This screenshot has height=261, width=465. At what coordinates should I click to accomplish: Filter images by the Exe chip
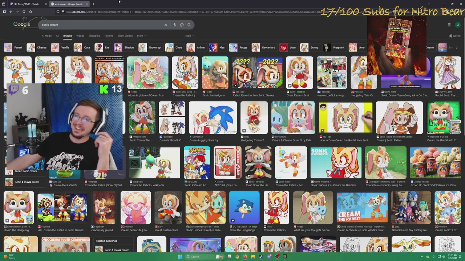(103, 47)
